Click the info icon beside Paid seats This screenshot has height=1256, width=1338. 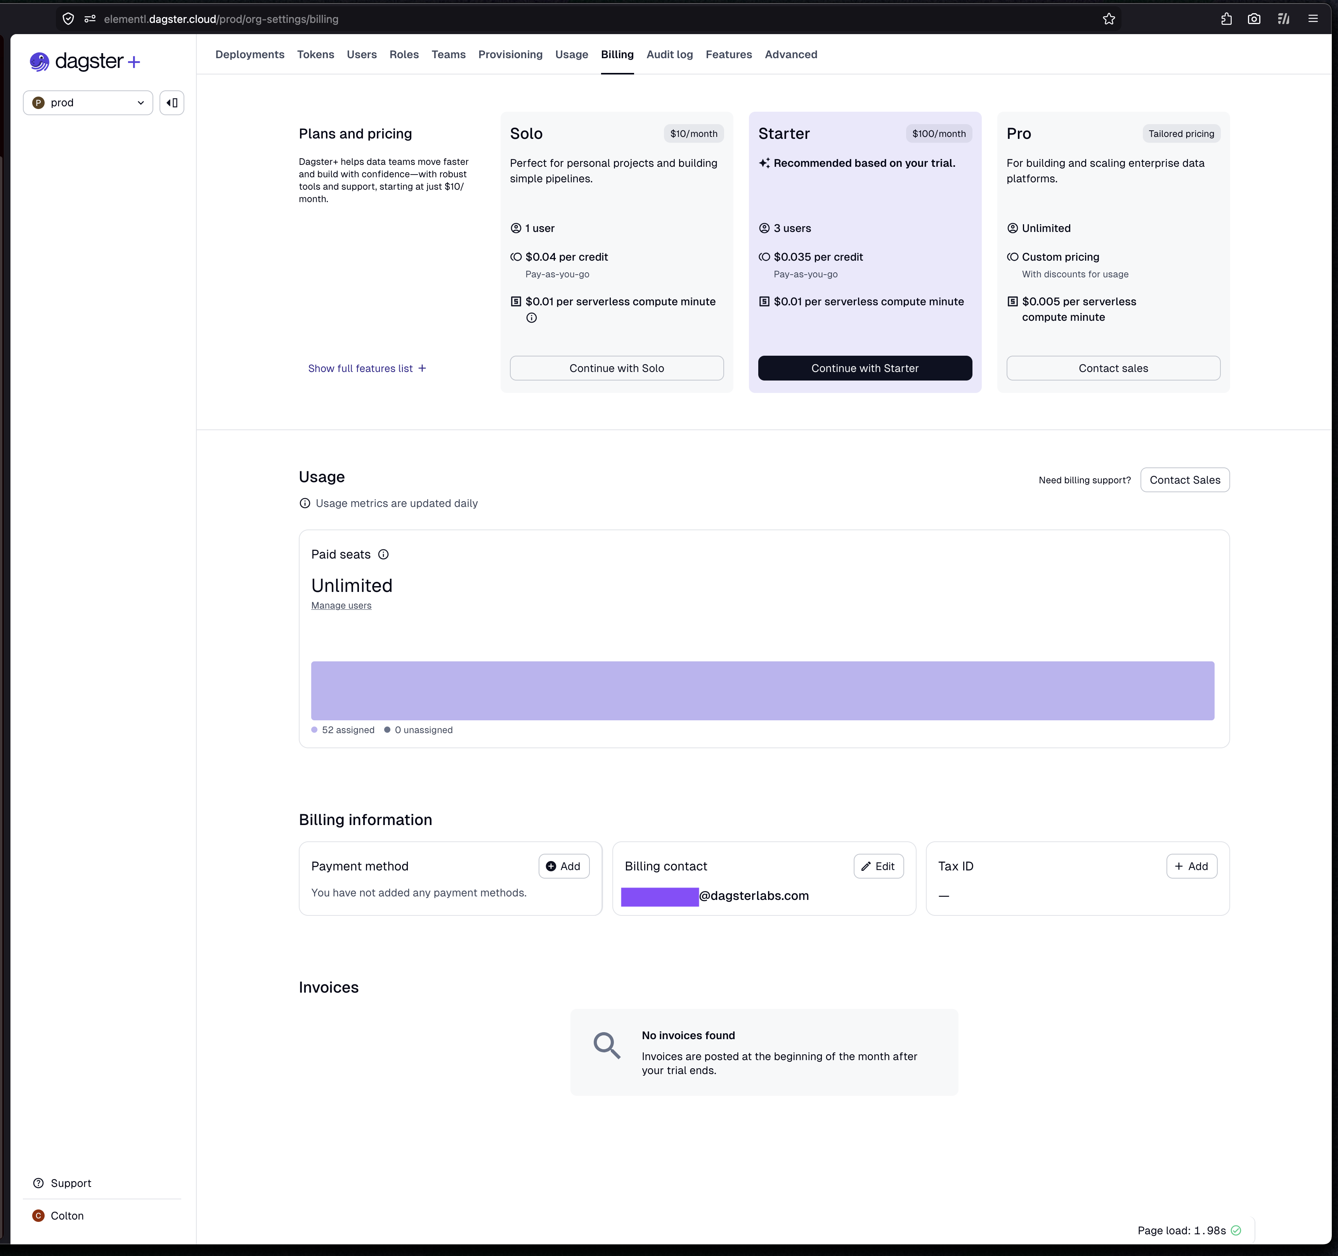click(384, 554)
